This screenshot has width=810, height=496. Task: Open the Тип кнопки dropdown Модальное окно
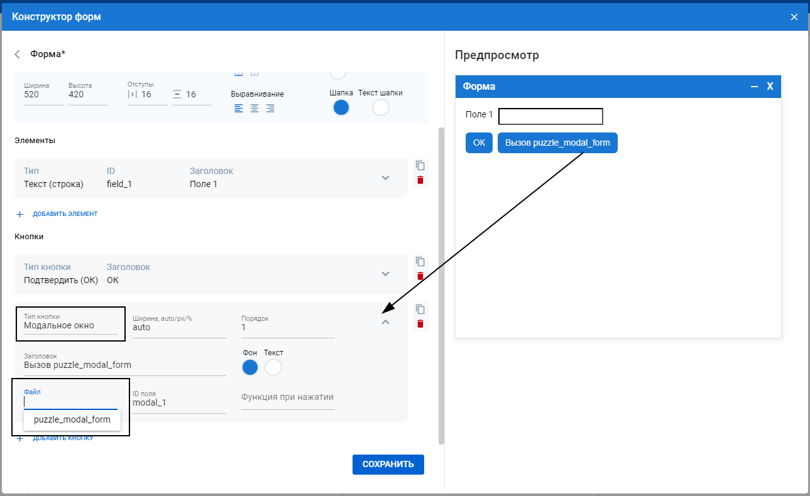point(70,326)
